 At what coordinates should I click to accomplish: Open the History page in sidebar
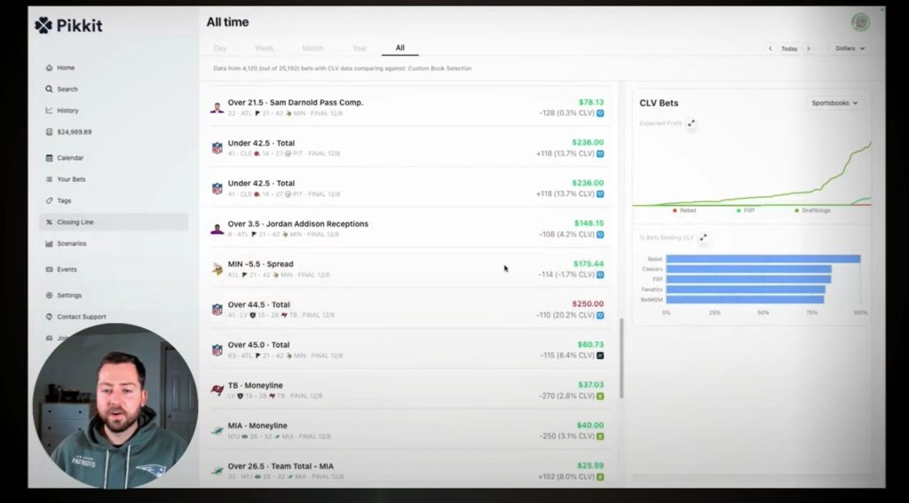(67, 110)
